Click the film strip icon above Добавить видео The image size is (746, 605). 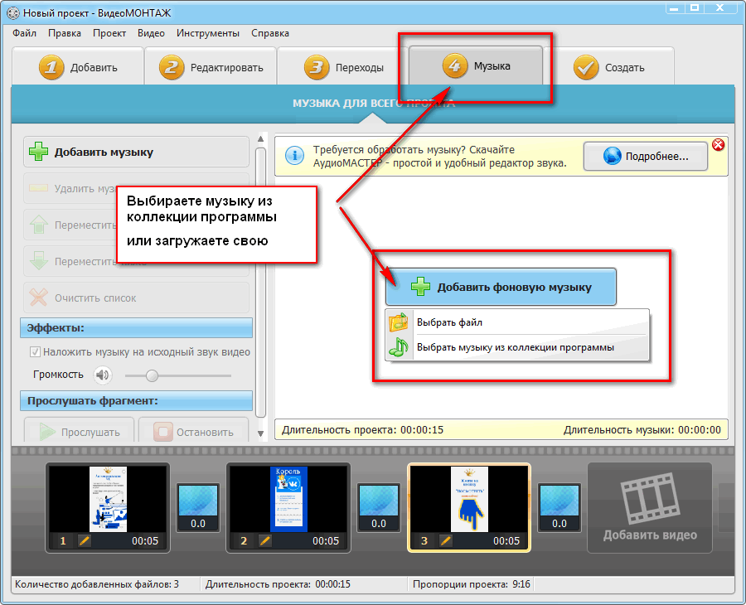650,498
